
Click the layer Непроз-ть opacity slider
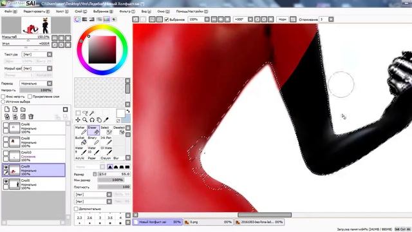point(36,90)
